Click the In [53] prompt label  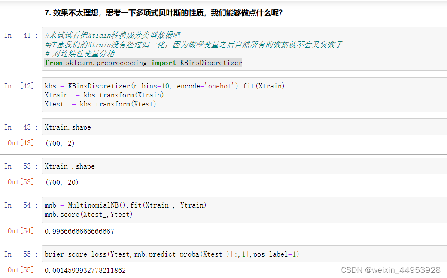(21, 166)
